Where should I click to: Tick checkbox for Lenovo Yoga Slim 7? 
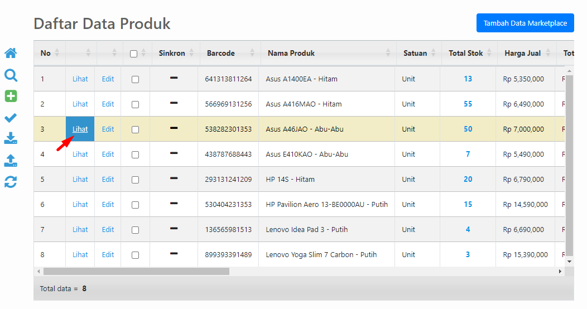tap(136, 255)
